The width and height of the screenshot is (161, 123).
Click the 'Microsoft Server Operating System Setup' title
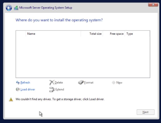[x=46, y=8]
